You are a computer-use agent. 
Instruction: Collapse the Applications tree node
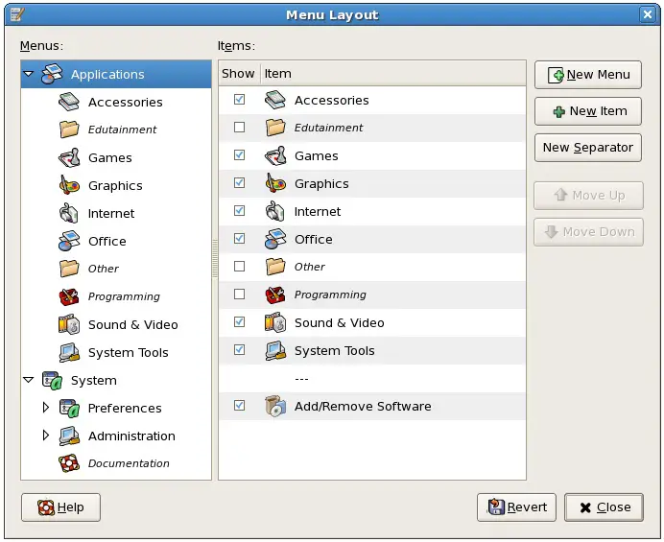(x=29, y=74)
